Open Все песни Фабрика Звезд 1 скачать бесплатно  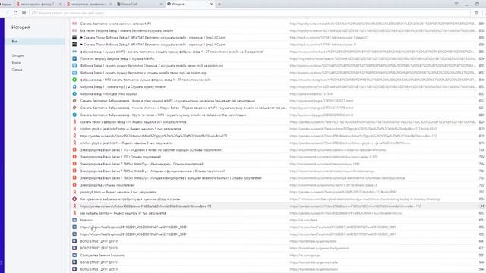click(127, 30)
